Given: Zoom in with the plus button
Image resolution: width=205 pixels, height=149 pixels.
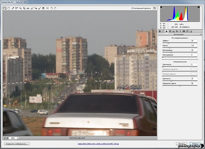Looking at the screenshot, I should [x=7, y=138].
